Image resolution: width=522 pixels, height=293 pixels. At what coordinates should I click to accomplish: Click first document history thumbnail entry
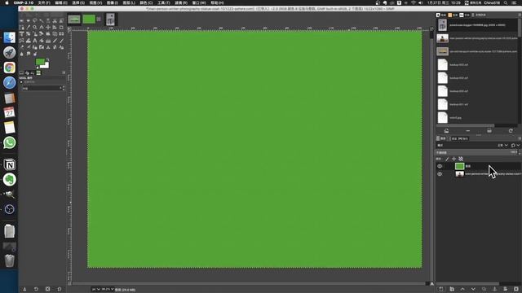[442, 25]
